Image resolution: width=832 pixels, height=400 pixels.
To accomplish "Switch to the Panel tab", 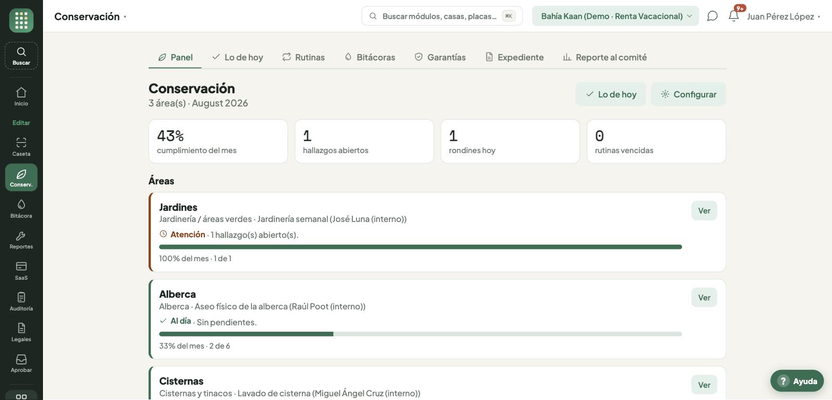I will click(175, 57).
